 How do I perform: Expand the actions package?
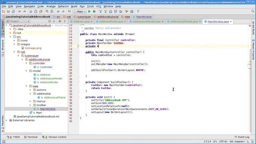click(30, 90)
